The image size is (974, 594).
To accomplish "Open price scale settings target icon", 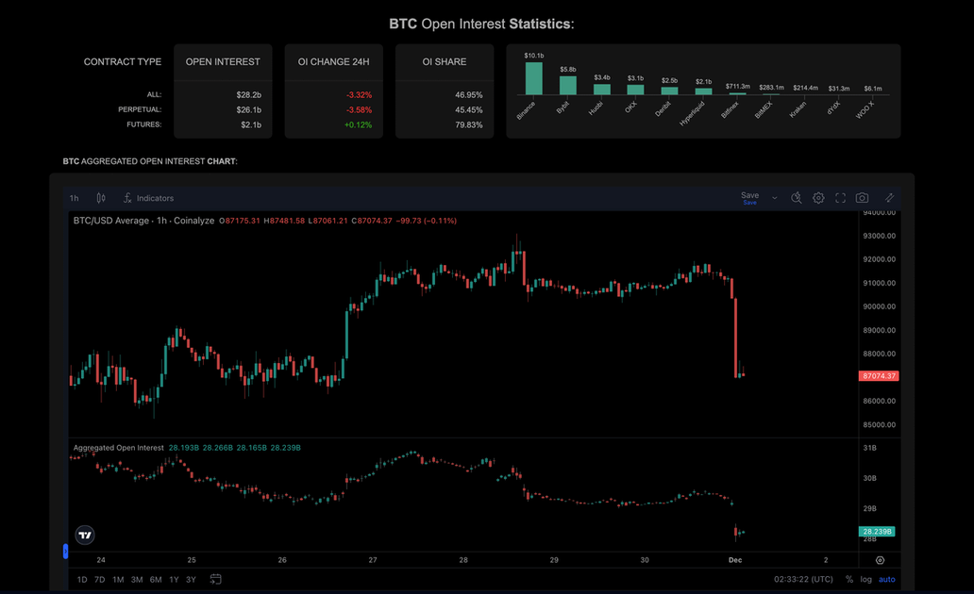I will 880,560.
